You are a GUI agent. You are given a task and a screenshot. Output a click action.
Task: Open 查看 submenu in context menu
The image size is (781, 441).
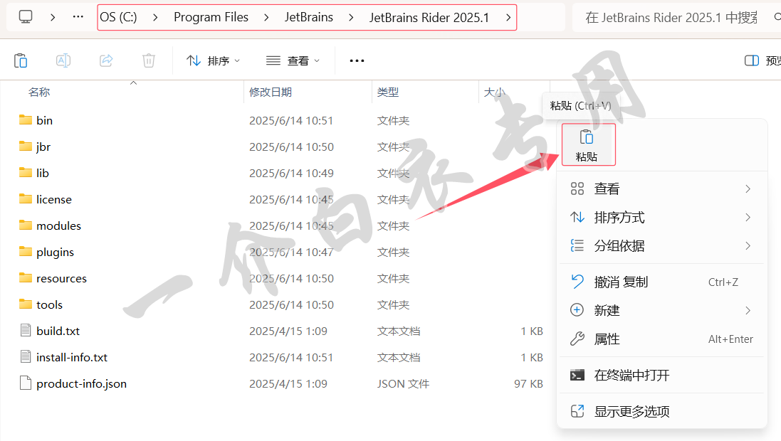[x=661, y=188]
